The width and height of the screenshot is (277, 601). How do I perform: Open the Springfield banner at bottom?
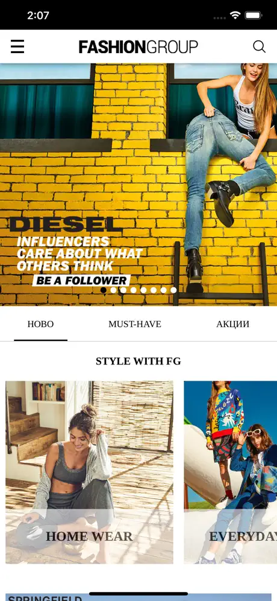click(138, 597)
